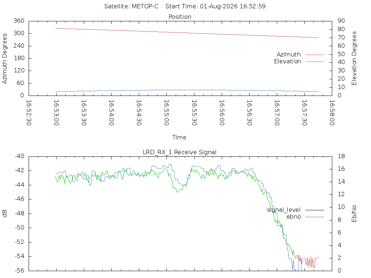Click the 16:57:30 time tick label
Viewport: 371px width, 278px height.
[x=304, y=113]
